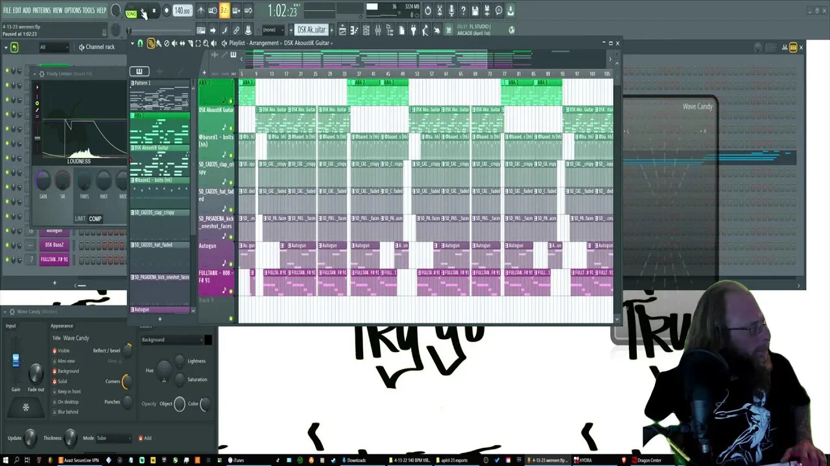Click the undo history circular arrow icon

(428, 10)
